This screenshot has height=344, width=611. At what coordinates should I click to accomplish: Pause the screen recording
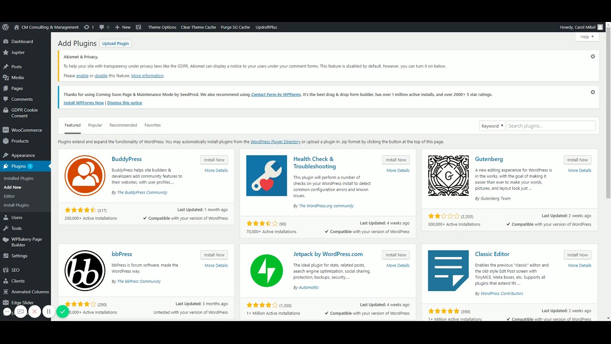click(x=48, y=312)
